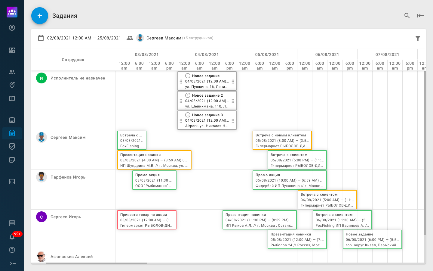Open the filter funnel icon
Screen dimensions: 433x271
pos(418,38)
